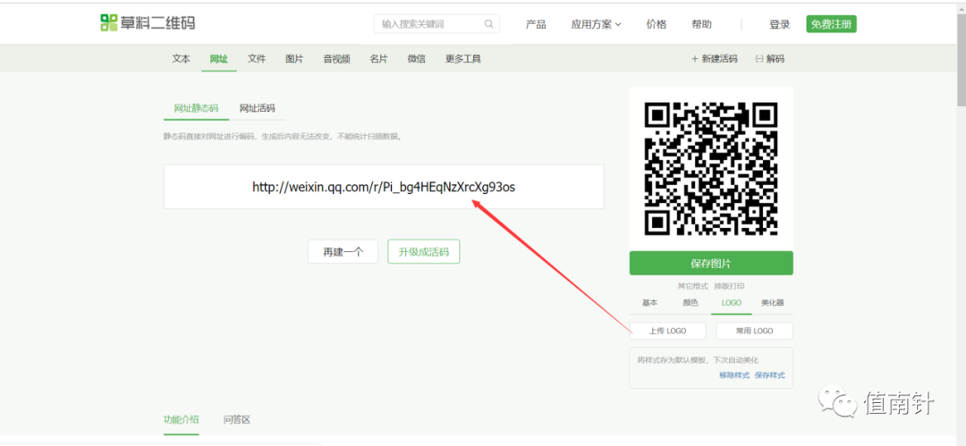Switch to the 文件 tab
Image resolution: width=966 pixels, height=446 pixels.
click(257, 59)
